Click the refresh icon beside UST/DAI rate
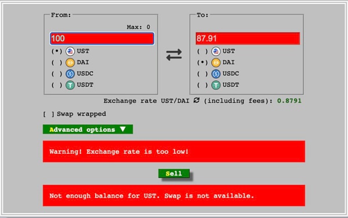Viewport: 348px width, 218px height. click(x=197, y=100)
